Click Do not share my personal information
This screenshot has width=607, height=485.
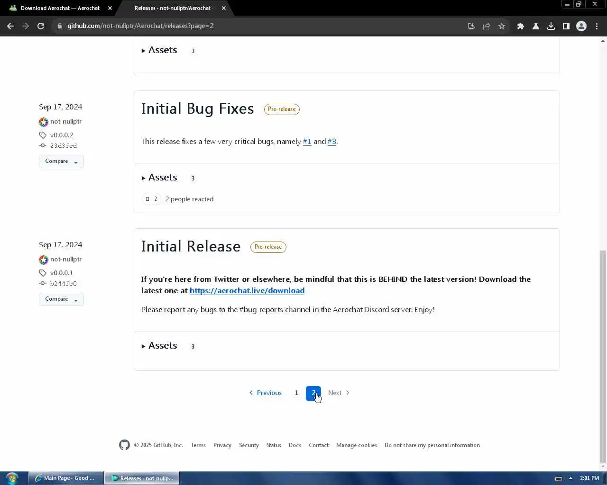coord(432,445)
